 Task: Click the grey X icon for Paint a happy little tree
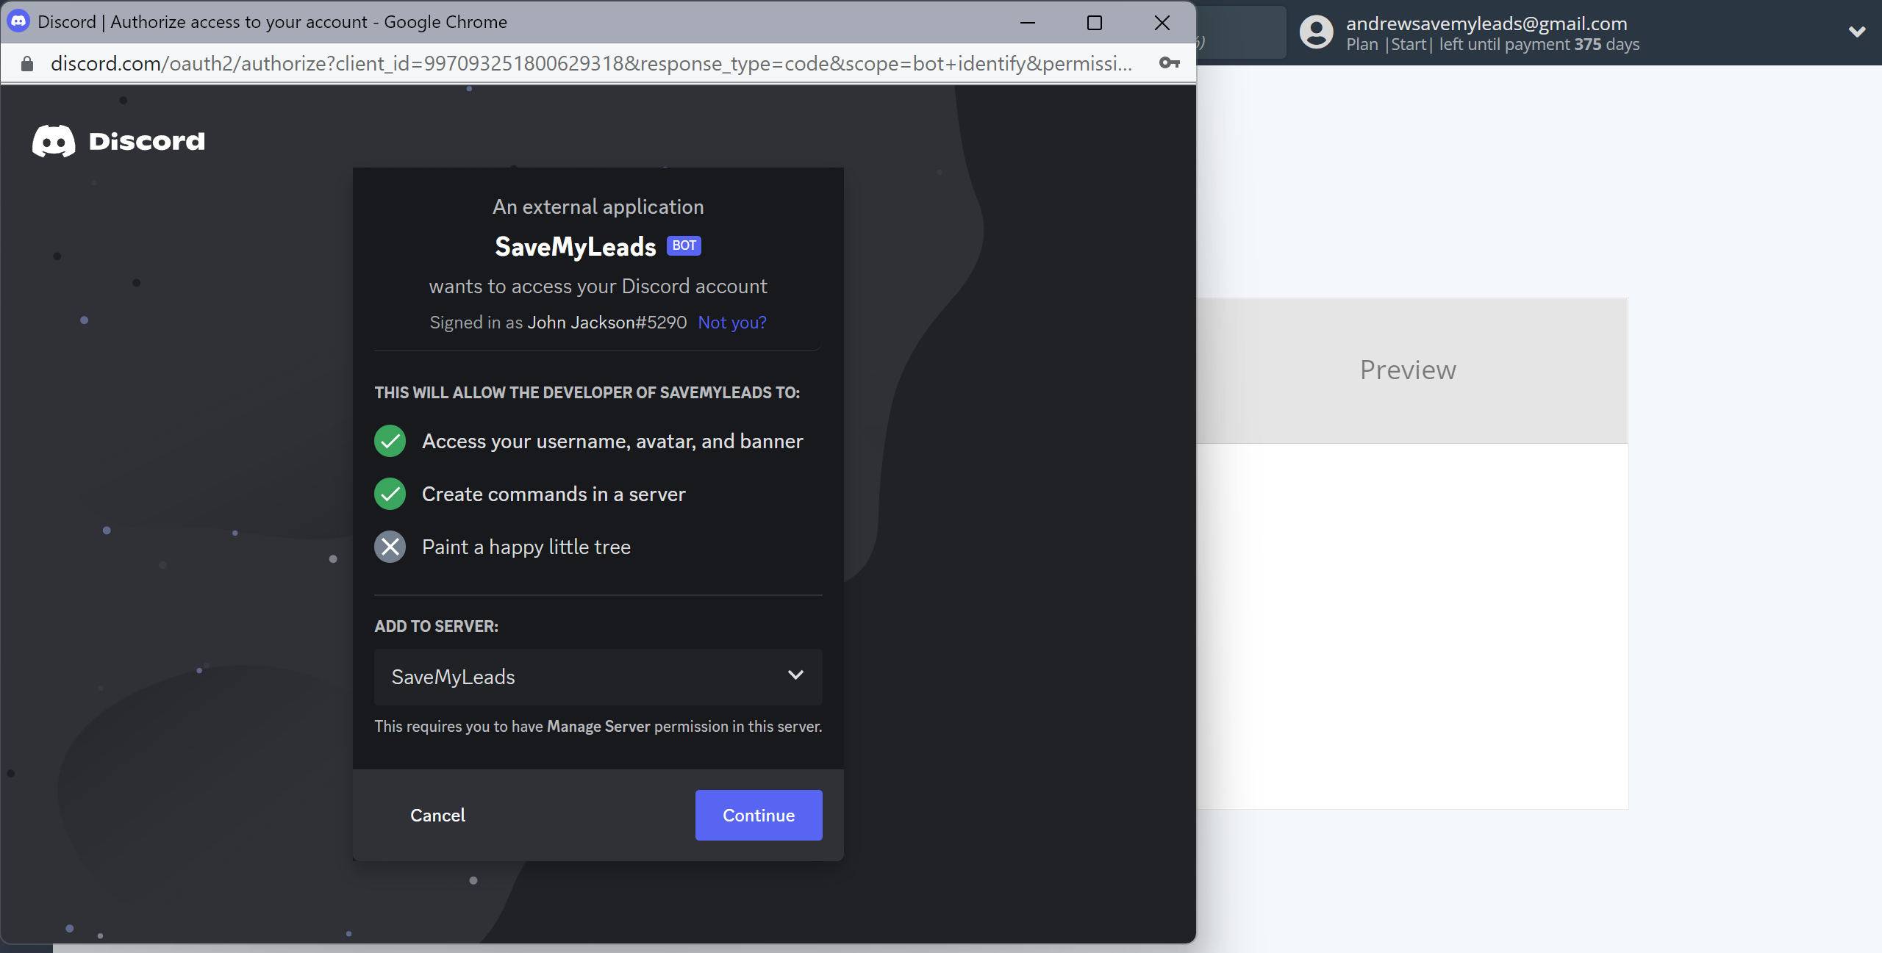(x=389, y=546)
